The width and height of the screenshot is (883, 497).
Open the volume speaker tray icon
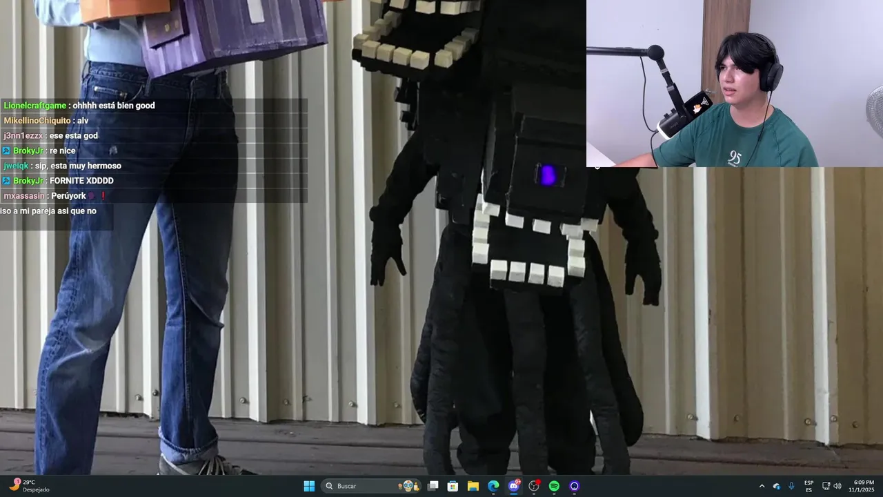(837, 486)
